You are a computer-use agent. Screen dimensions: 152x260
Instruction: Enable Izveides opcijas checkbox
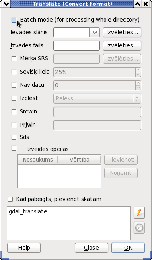(x=14, y=148)
